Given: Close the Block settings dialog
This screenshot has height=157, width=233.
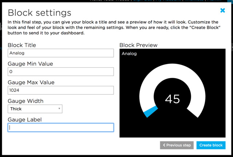Looking at the screenshot, I should [222, 11].
